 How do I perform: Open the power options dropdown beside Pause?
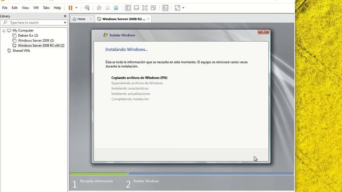(76, 8)
